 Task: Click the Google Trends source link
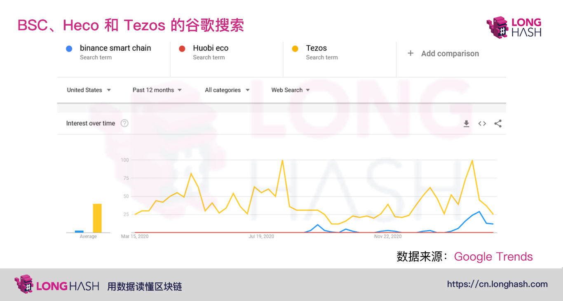point(493,256)
